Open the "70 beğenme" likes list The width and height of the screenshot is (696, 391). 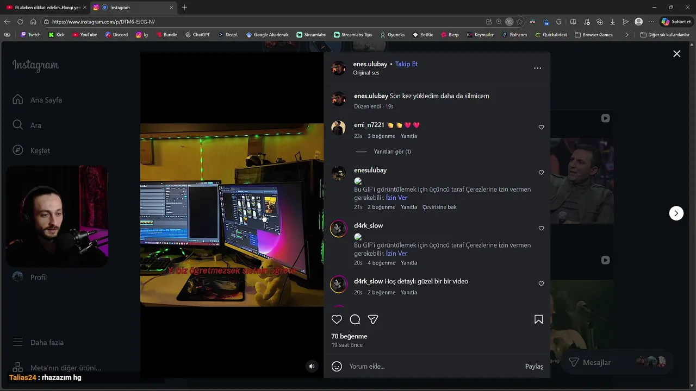click(349, 336)
